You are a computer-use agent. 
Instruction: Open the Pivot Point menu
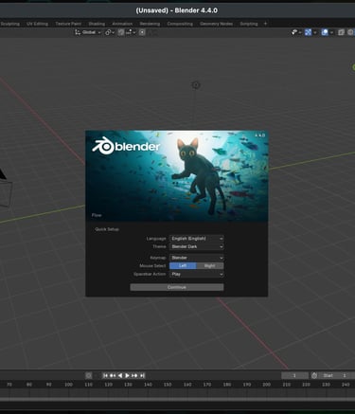point(110,32)
